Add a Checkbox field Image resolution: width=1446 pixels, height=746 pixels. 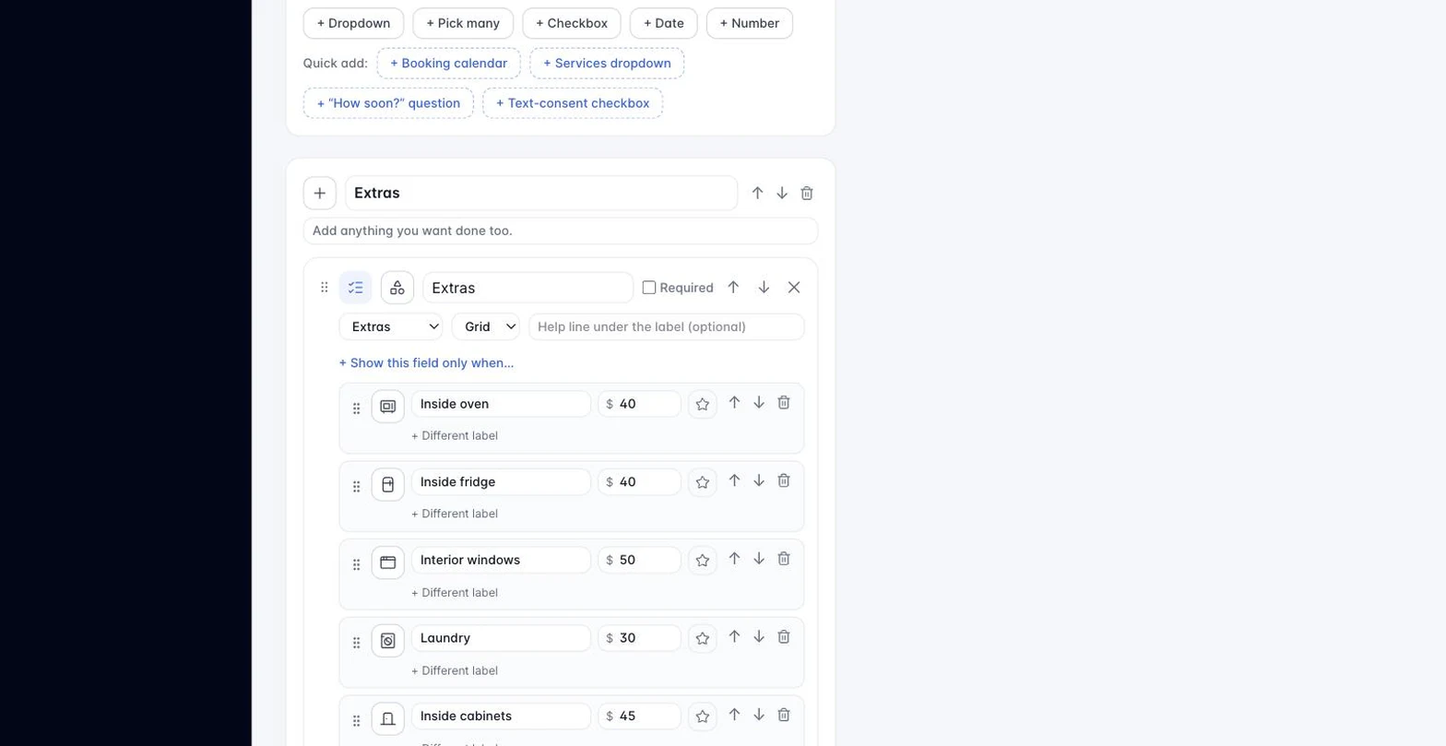pyautogui.click(x=572, y=23)
